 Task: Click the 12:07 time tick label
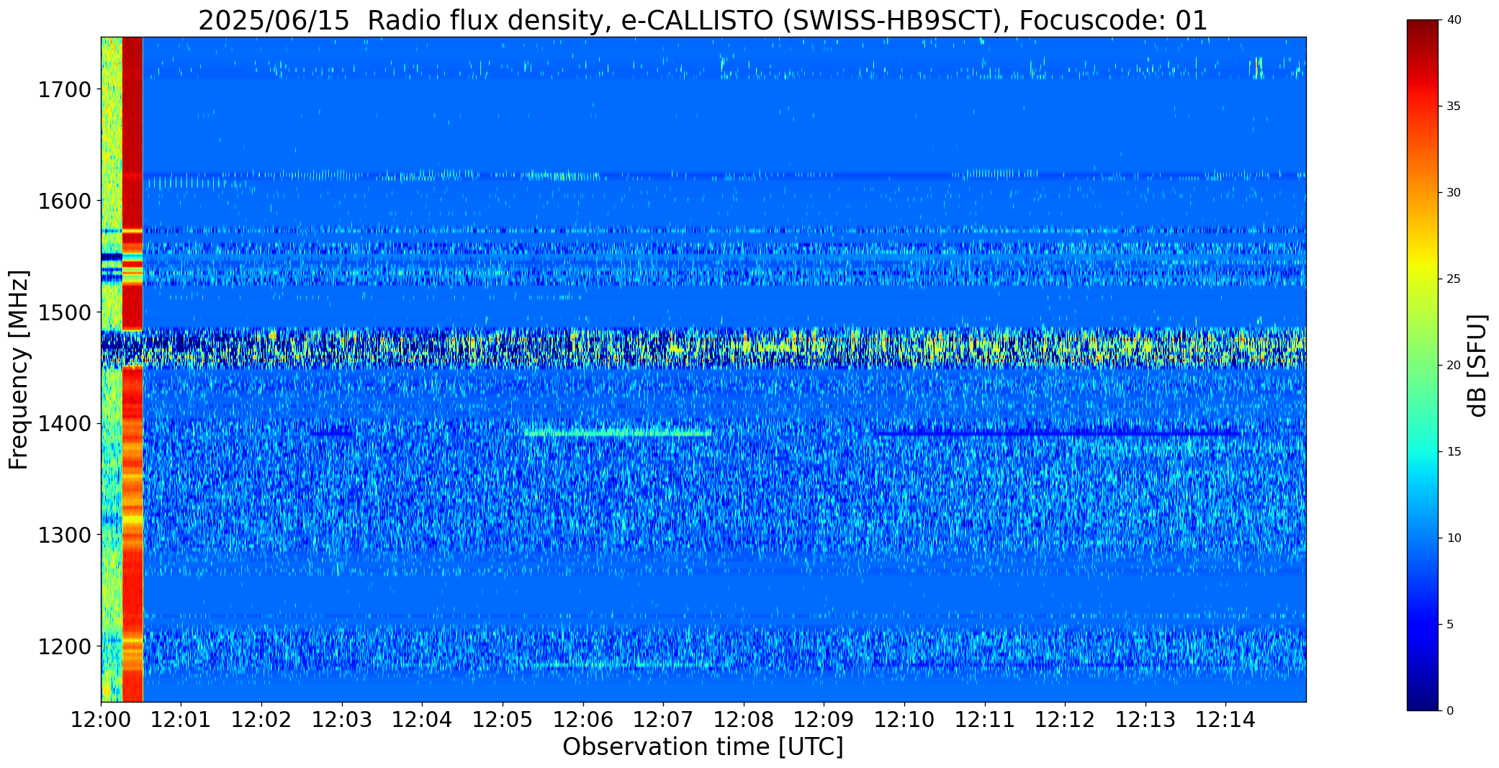pos(663,720)
